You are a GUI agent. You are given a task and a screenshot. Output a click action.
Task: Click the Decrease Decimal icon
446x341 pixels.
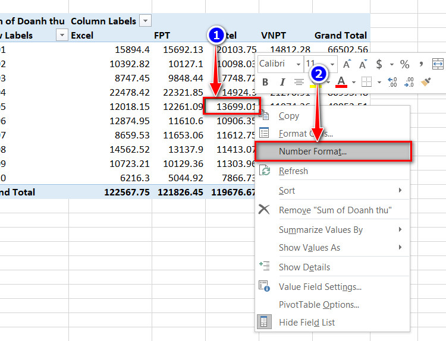pos(409,82)
